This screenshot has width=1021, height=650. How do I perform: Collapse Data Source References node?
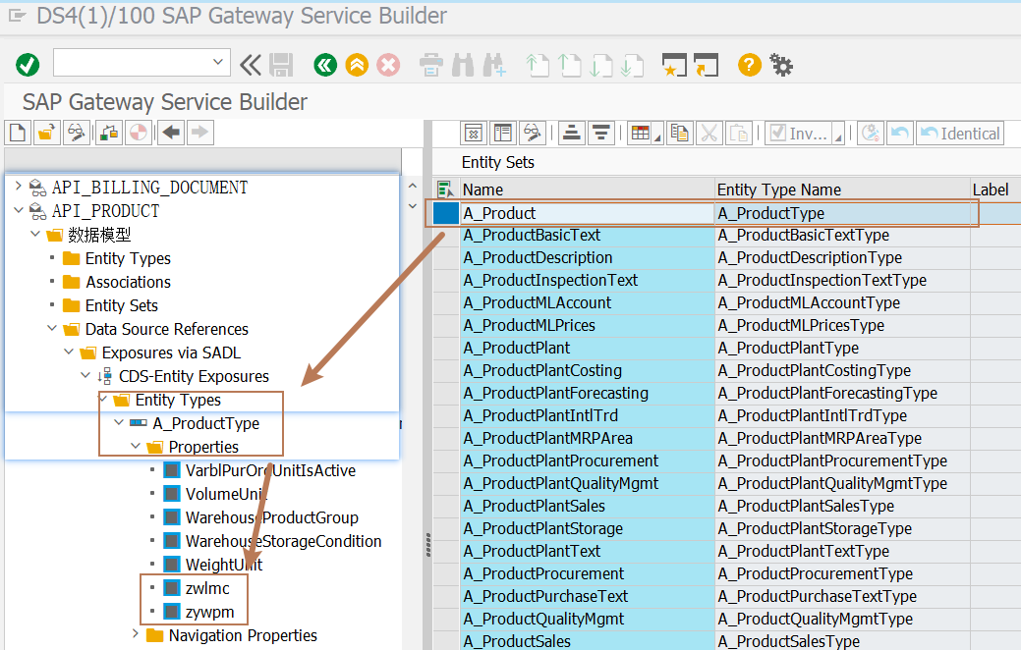point(52,329)
